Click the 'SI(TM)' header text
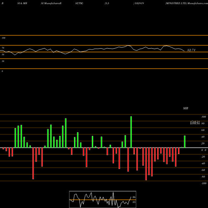The height and width of the screenshot is (208, 208). click(79, 3)
